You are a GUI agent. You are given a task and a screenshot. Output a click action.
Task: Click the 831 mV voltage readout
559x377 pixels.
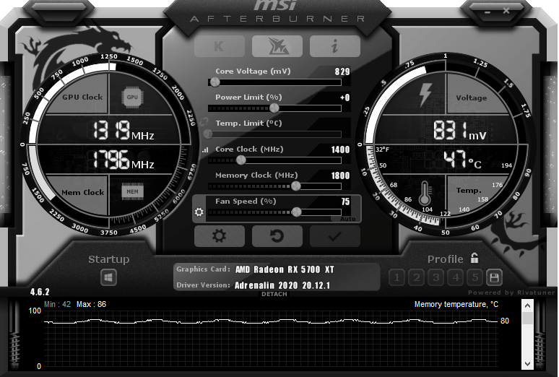pos(459,131)
